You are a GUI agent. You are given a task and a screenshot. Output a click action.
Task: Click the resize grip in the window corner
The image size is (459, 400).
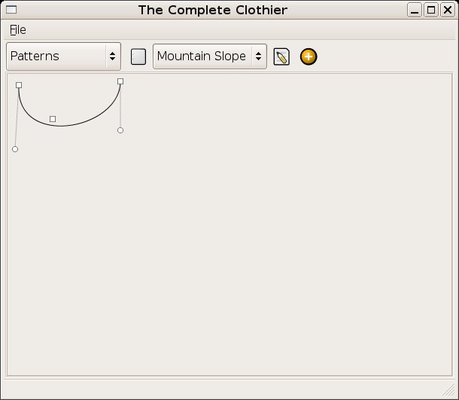(449, 390)
